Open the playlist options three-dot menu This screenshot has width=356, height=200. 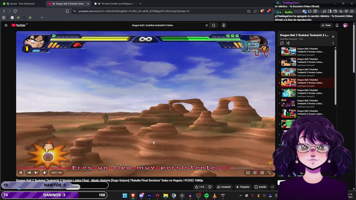click(x=333, y=43)
